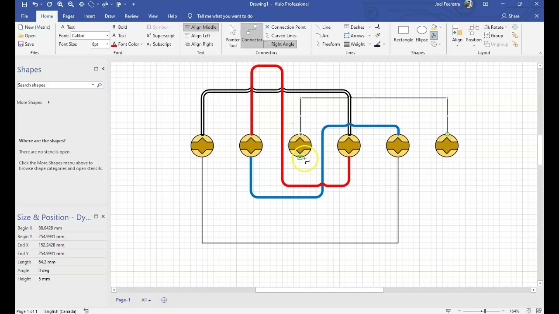Click the Superscript button
Viewport: 559px width, 314px height.
pos(160,36)
